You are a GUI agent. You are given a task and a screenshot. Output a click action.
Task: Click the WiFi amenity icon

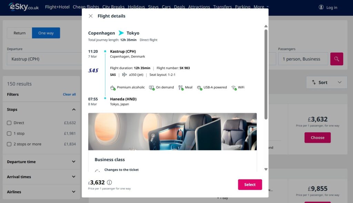[x=233, y=87]
